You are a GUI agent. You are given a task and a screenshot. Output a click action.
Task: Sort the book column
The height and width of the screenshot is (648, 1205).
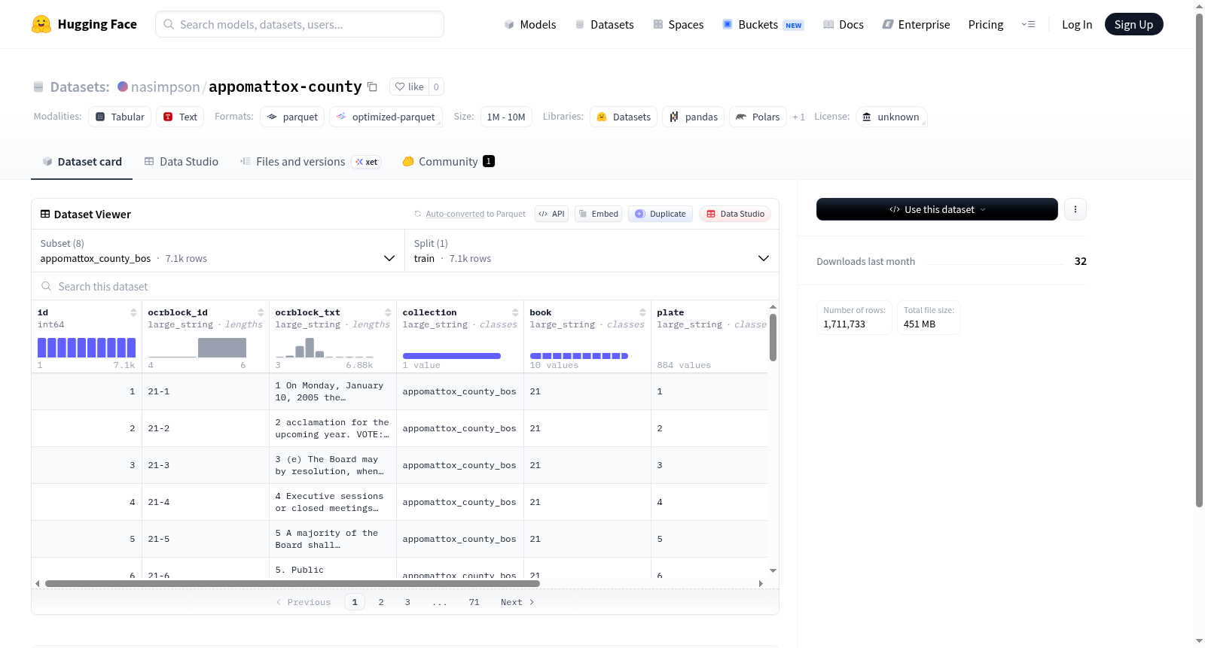642,312
